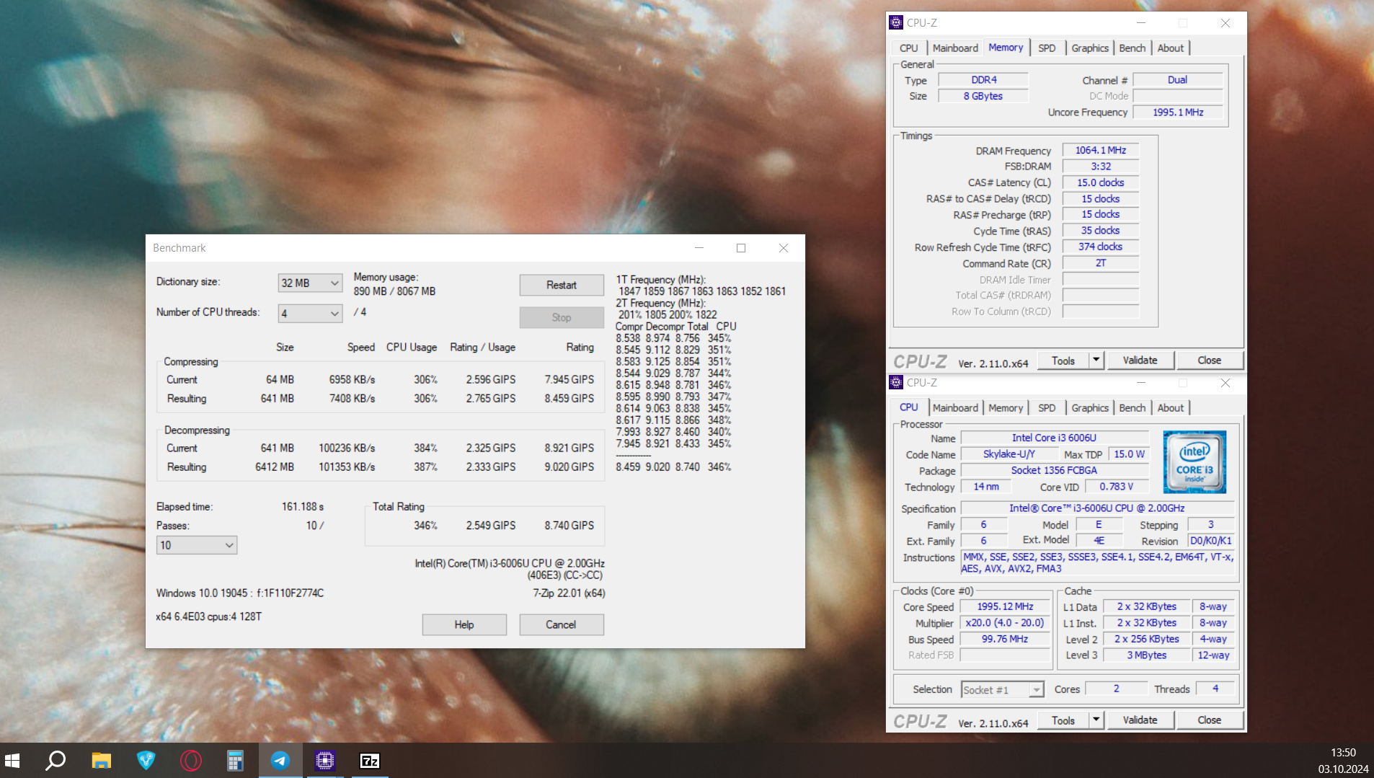Screen dimensions: 1374x778
Task: Select CPU tab in upper CPU-Z window
Action: (908, 48)
